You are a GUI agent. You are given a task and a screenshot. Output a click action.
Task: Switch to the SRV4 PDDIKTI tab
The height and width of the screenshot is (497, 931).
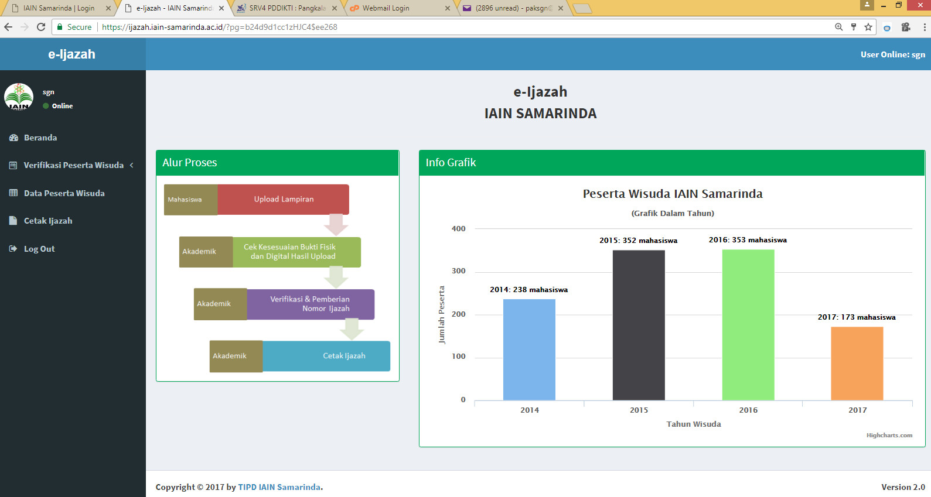[x=287, y=8]
